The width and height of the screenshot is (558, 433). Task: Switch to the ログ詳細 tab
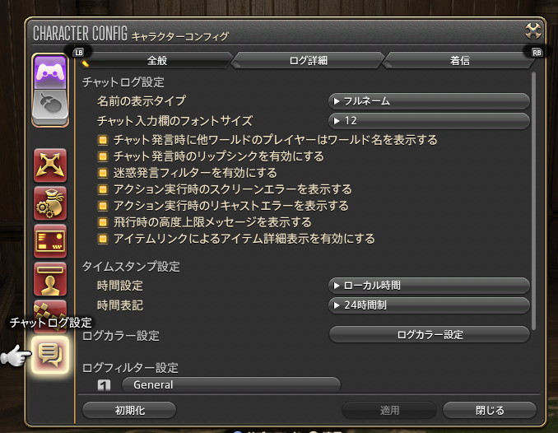click(308, 61)
